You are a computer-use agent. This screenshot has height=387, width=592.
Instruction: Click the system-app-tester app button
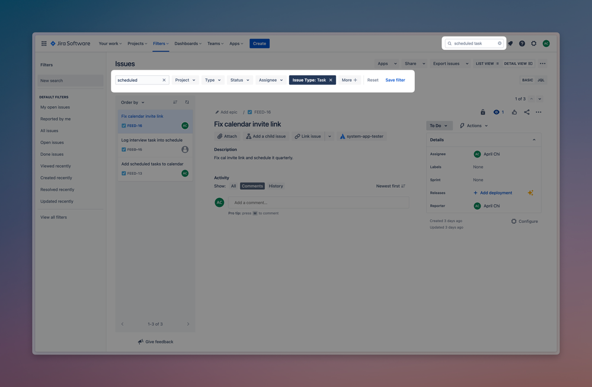(361, 136)
